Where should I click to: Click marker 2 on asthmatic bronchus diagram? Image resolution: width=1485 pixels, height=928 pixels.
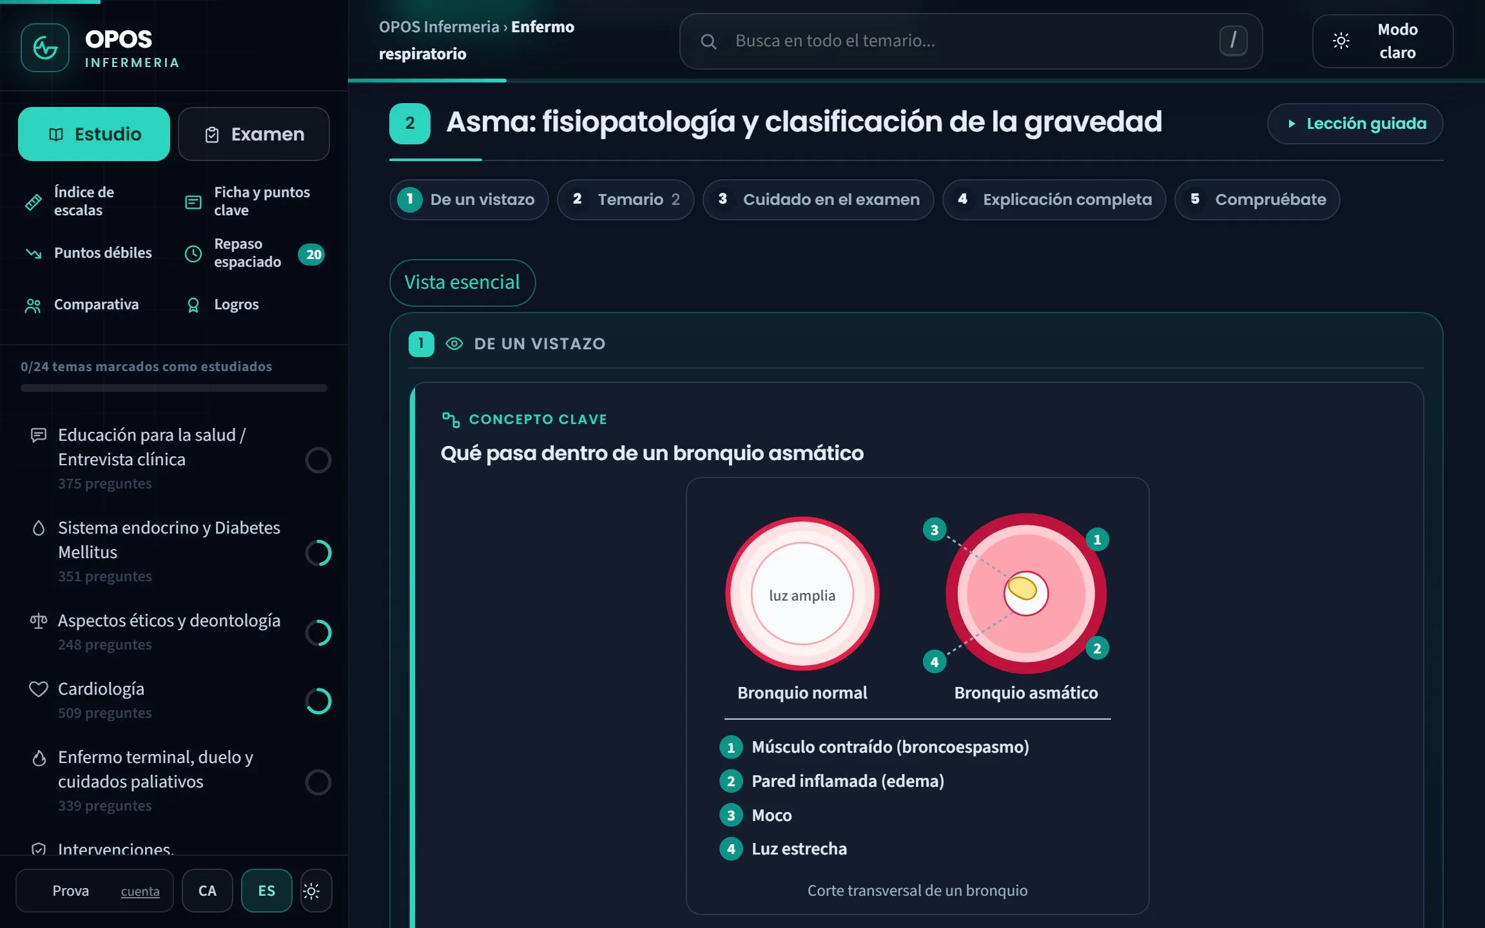click(x=1097, y=648)
